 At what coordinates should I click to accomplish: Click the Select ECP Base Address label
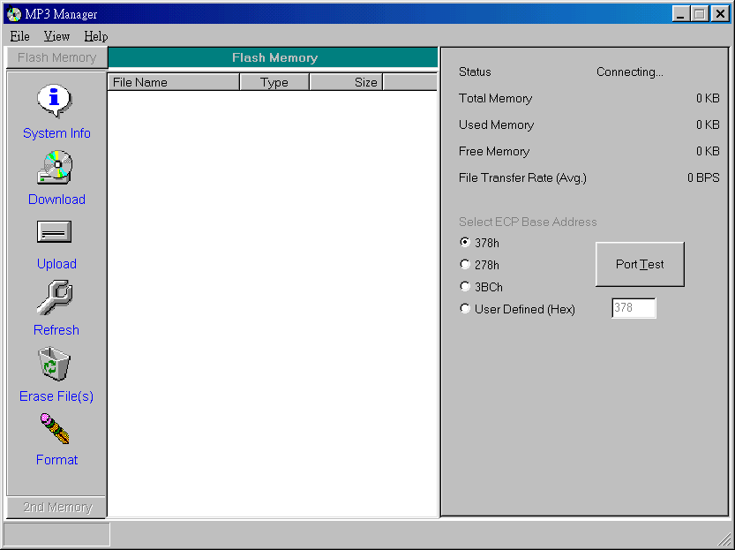[528, 222]
